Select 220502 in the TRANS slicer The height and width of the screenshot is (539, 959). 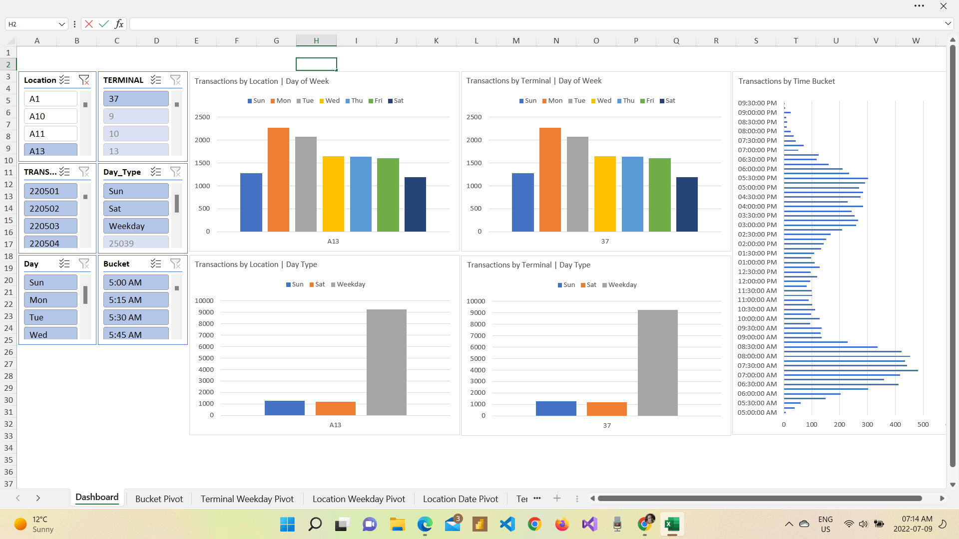[x=50, y=209]
